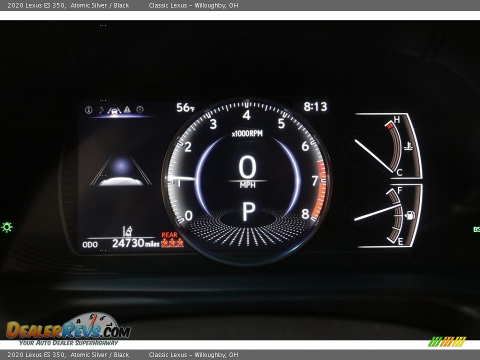The image size is (480, 360).
Task: Click the fuel pump icon
Action: point(409,215)
